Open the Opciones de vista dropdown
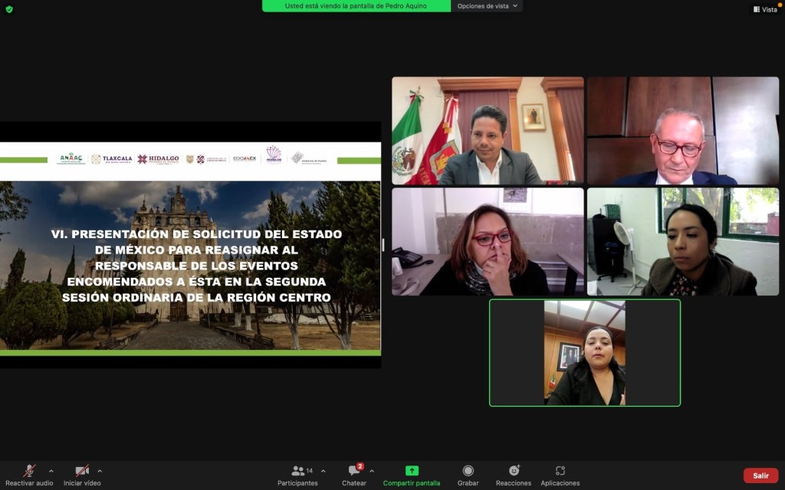The width and height of the screenshot is (785, 490). click(488, 6)
